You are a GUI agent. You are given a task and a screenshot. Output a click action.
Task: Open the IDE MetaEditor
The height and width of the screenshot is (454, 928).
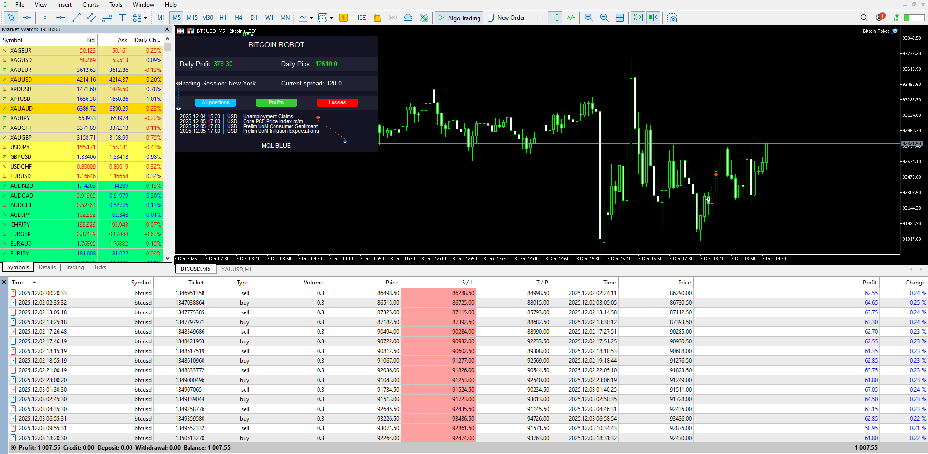pyautogui.click(x=362, y=18)
